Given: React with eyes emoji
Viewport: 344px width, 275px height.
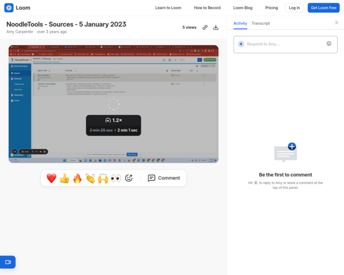Looking at the screenshot, I should click(x=116, y=178).
